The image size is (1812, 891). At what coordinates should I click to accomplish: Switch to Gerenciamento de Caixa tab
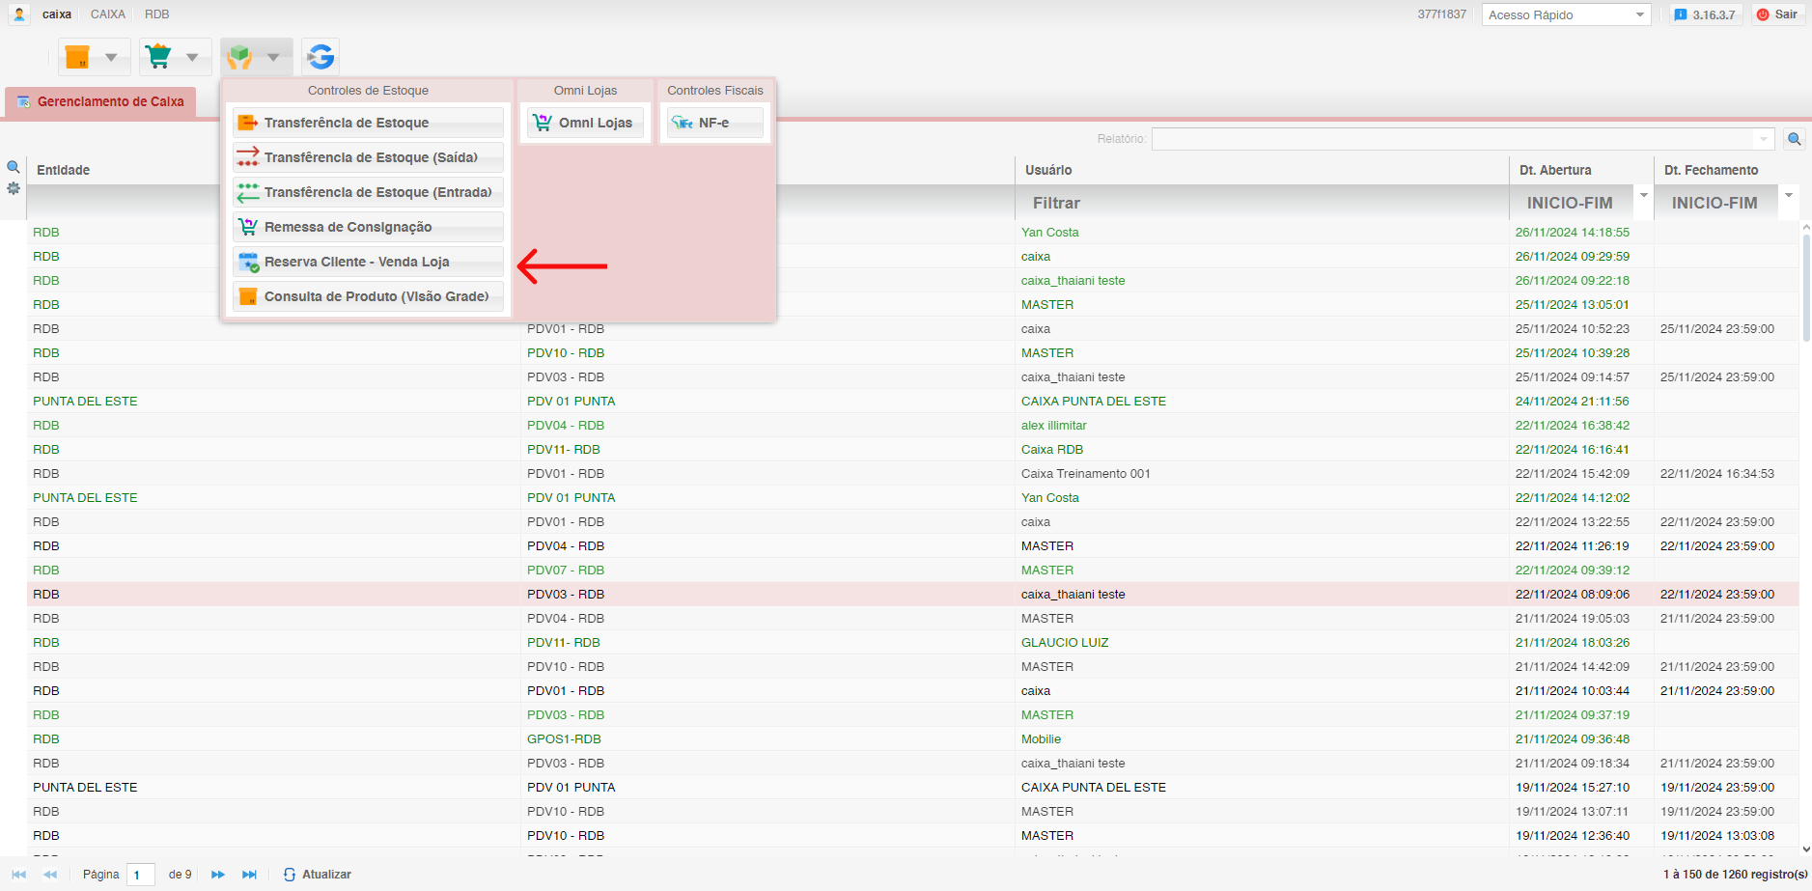tap(100, 101)
